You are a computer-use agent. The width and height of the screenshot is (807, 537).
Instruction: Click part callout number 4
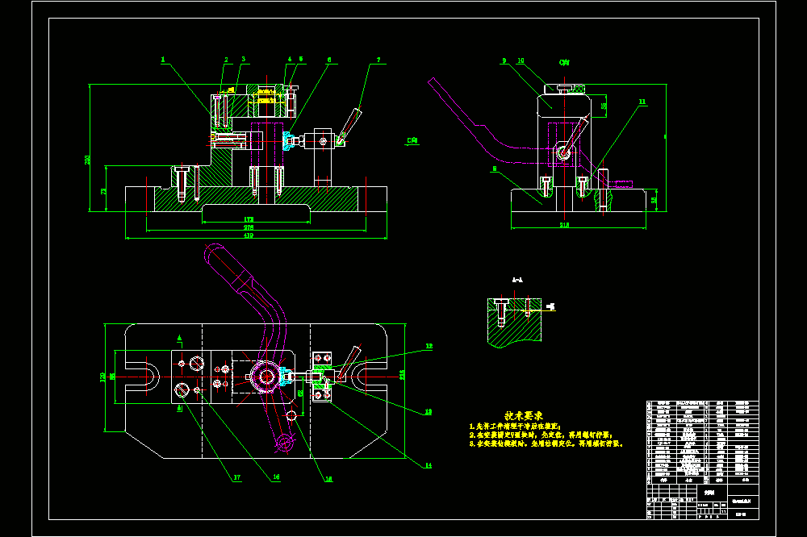click(290, 60)
